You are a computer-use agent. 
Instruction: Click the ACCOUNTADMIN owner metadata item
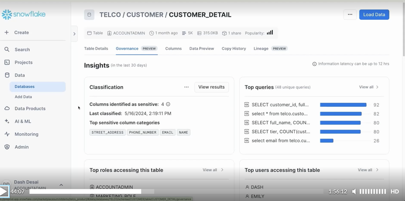click(x=126, y=33)
